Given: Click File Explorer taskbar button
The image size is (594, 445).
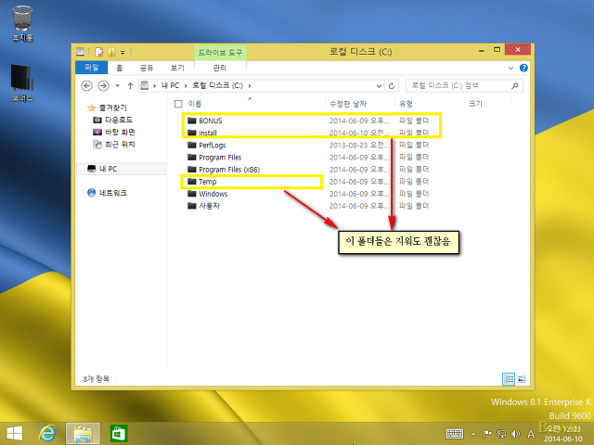Looking at the screenshot, I should click(x=83, y=434).
